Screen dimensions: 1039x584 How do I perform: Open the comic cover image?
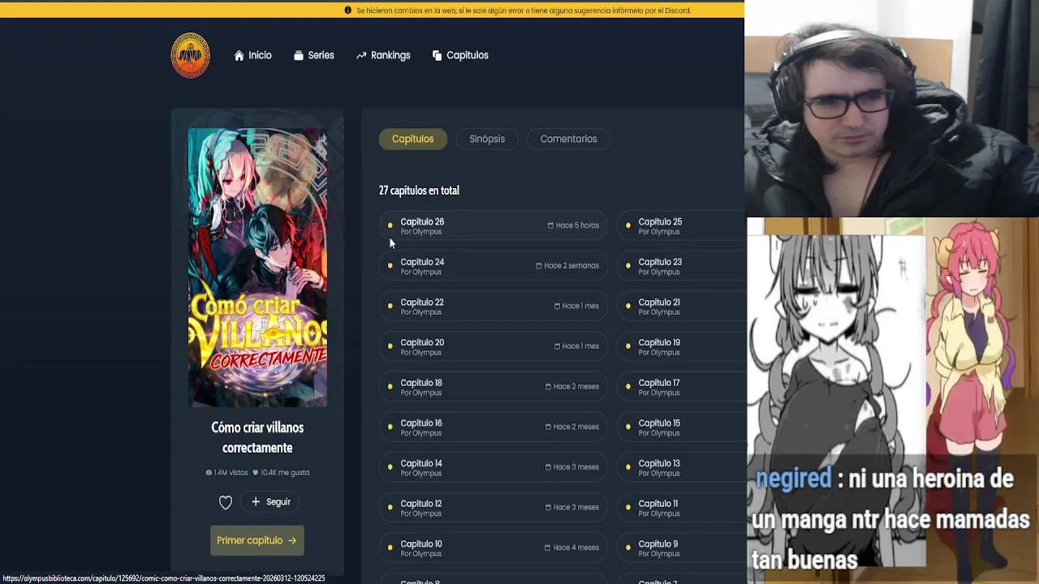click(257, 268)
